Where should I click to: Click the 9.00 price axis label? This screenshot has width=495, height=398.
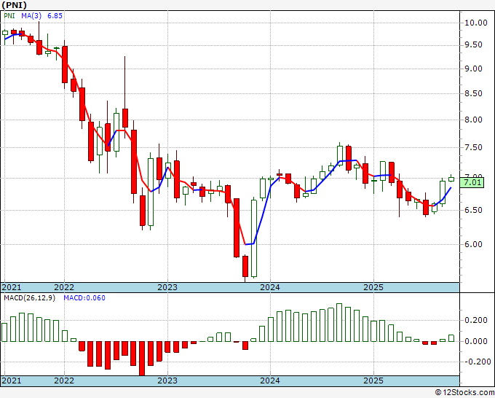click(473, 69)
